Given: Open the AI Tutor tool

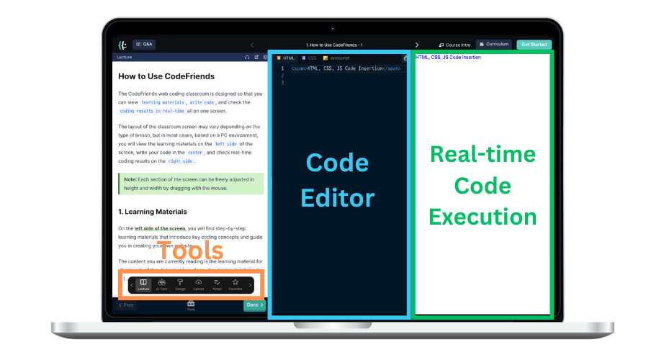Looking at the screenshot, I should point(162,284).
